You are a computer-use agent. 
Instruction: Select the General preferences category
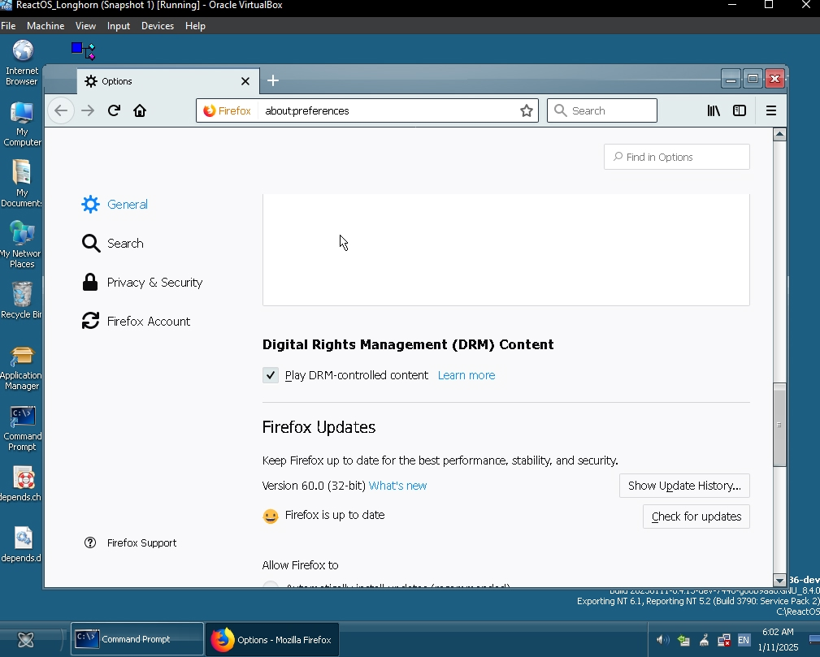pyautogui.click(x=115, y=205)
